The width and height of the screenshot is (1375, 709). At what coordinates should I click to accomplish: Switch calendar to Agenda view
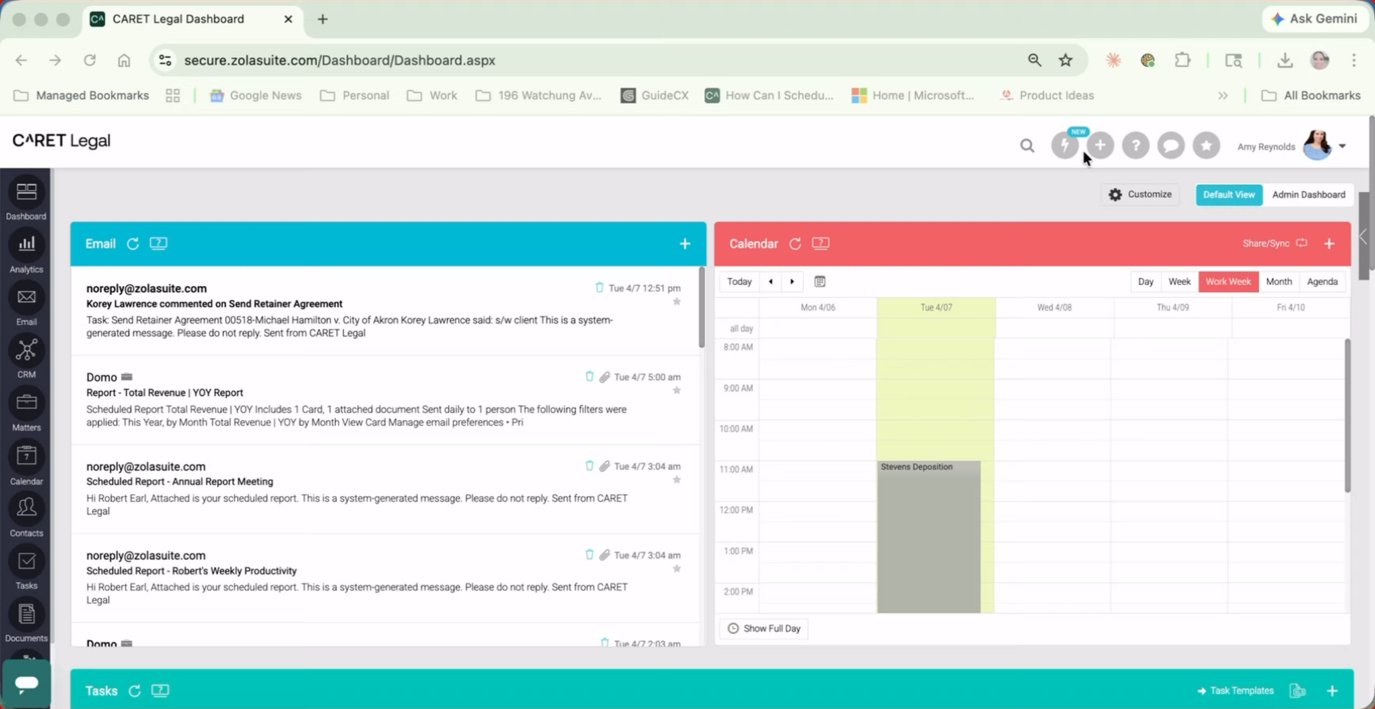pos(1322,281)
